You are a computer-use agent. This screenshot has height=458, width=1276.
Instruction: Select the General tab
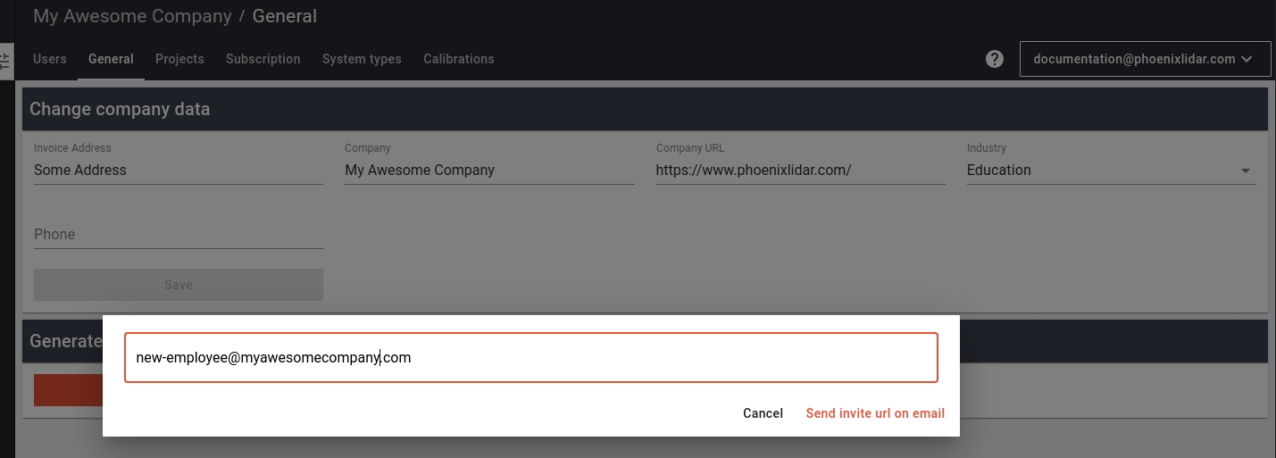(x=111, y=59)
